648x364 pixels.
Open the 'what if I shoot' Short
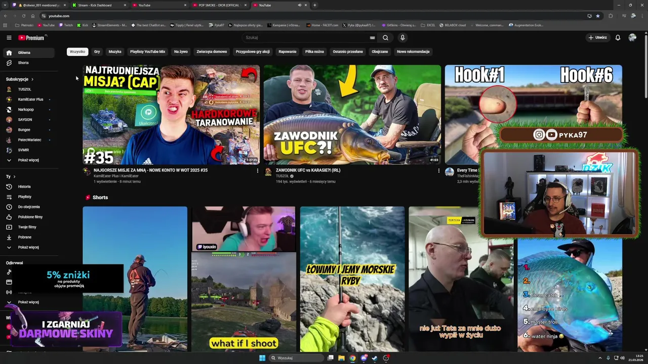point(244,279)
